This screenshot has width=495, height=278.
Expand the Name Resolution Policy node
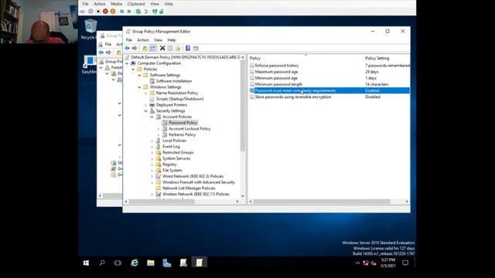(x=146, y=93)
